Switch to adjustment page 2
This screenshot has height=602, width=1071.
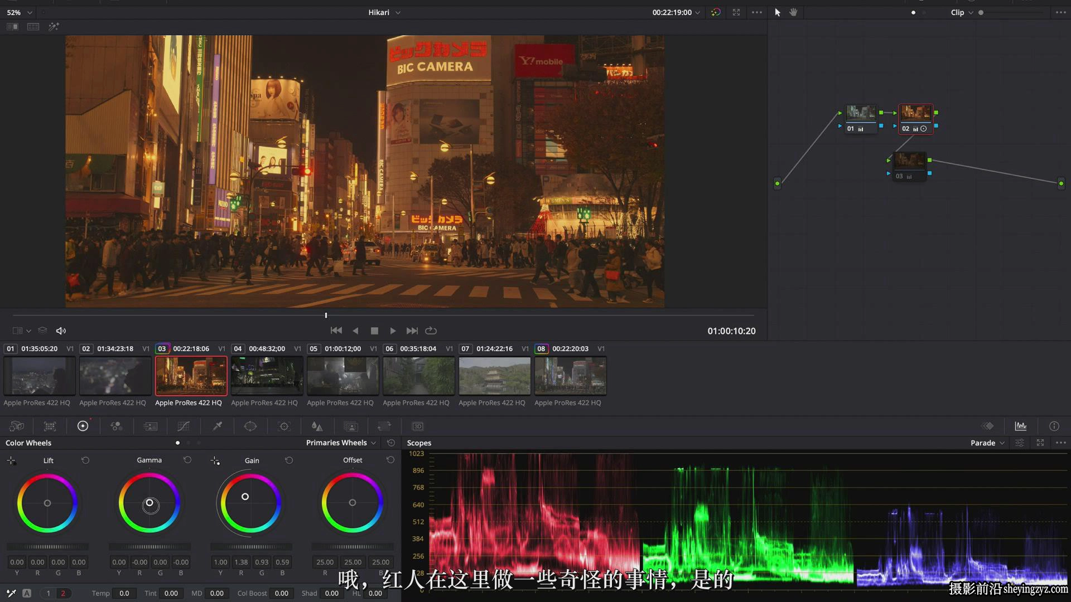63,594
